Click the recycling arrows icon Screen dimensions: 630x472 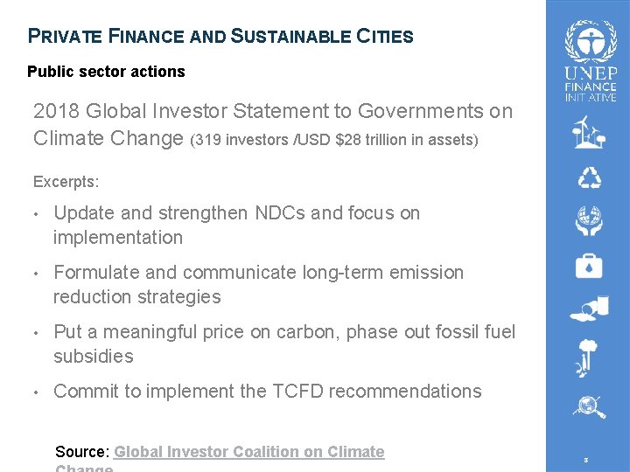(x=590, y=177)
